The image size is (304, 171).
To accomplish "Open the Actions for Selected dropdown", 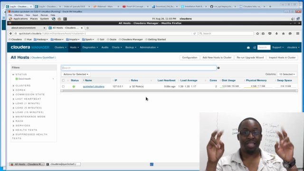I will (76, 74).
